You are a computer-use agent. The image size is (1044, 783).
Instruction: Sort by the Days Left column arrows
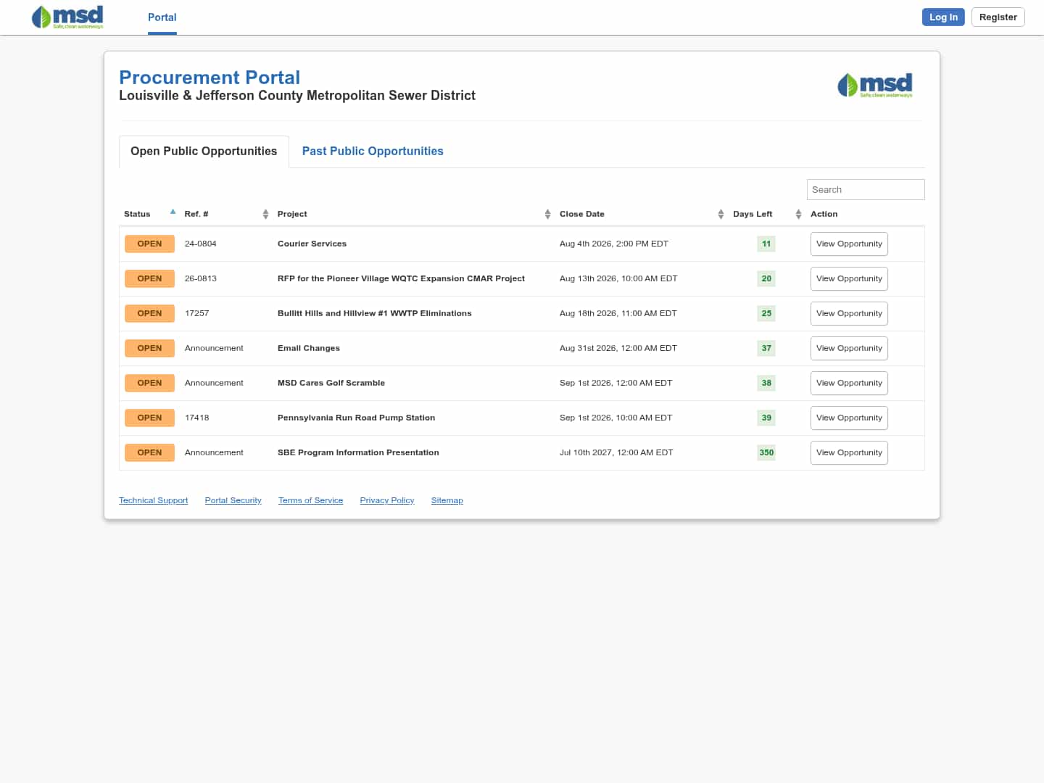[x=798, y=214]
